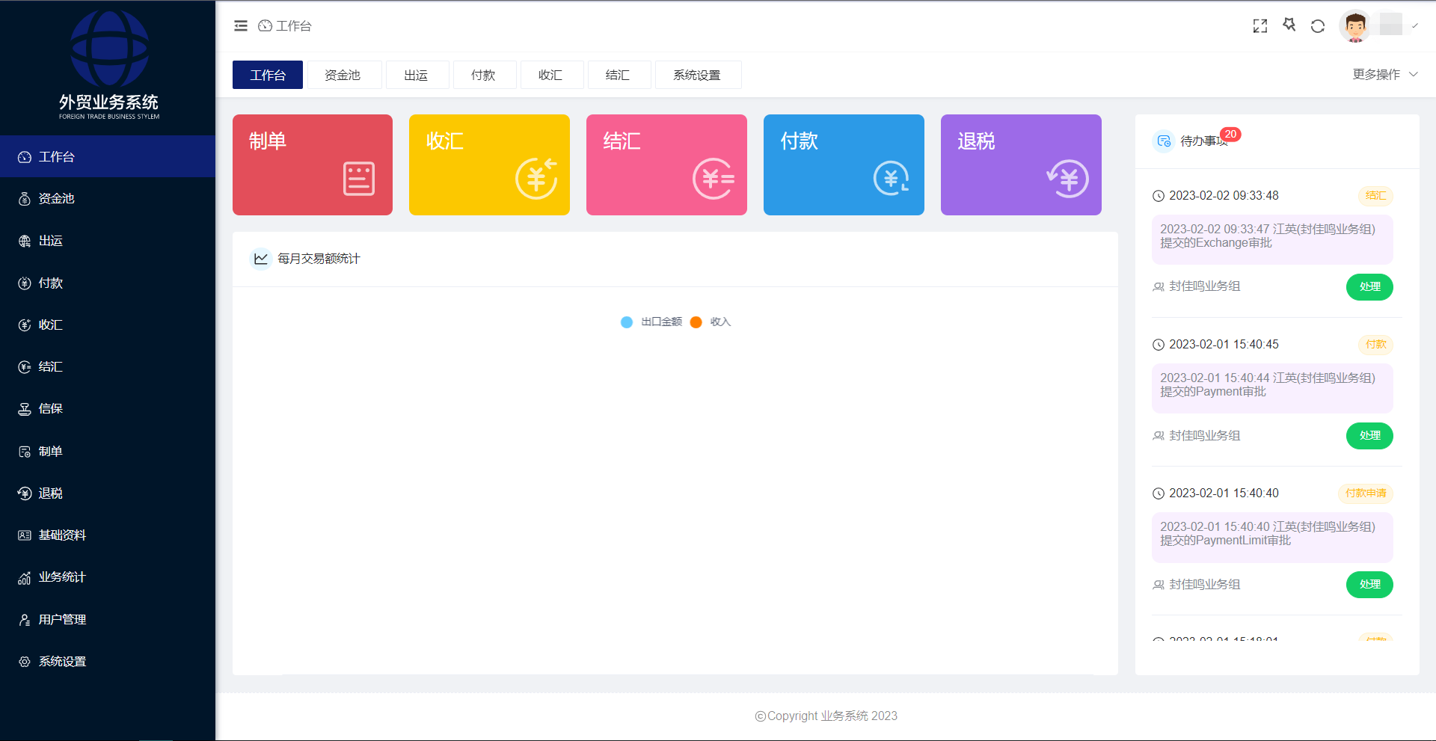Screen dimensions: 1436x741
Task: Click the 付款申请 tag on third todo
Action: point(1366,494)
